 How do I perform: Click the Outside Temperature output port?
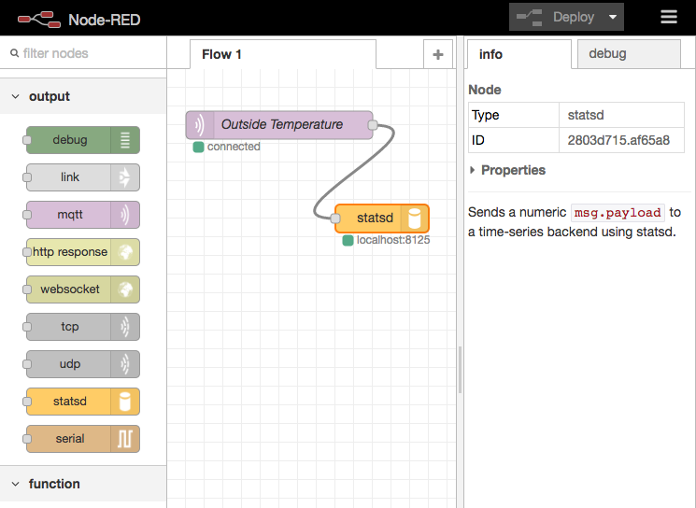(x=373, y=125)
